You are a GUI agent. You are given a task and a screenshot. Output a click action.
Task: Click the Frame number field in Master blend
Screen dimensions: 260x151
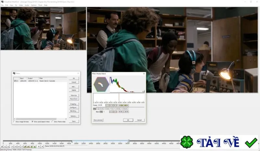pos(101,105)
